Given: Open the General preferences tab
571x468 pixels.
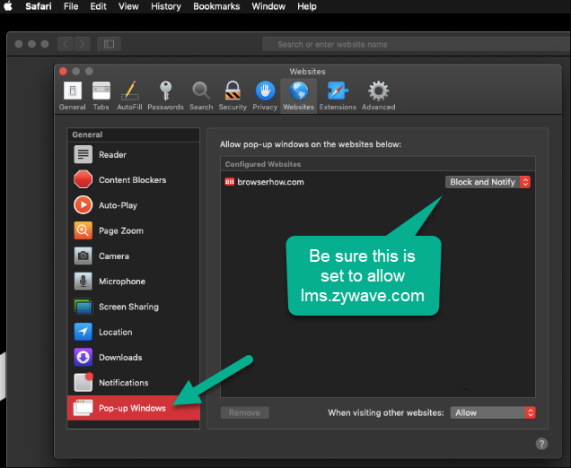Looking at the screenshot, I should [x=72, y=95].
